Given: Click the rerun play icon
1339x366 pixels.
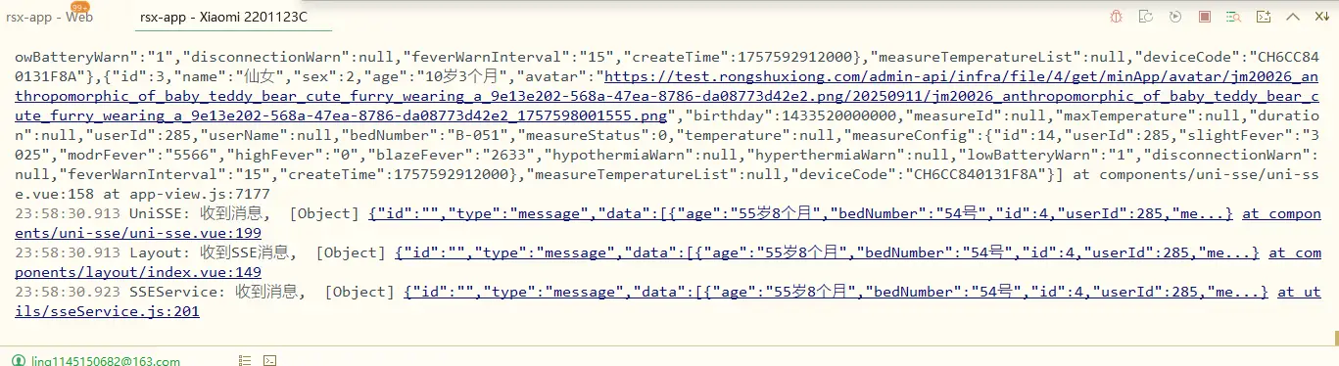Looking at the screenshot, I should 1175,17.
